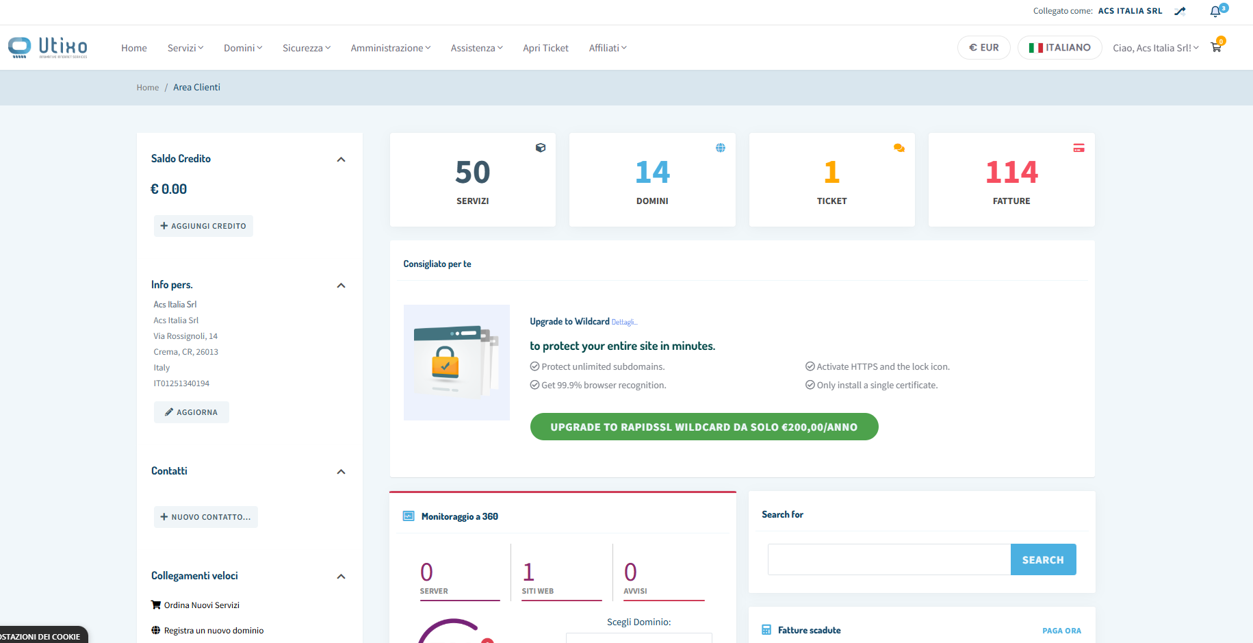Click the credit card icon on Fatture card
1253x643 pixels.
[1078, 148]
